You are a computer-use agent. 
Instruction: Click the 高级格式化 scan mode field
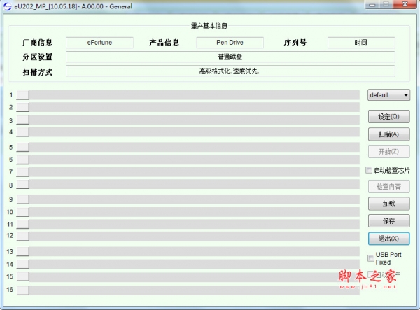[230, 71]
